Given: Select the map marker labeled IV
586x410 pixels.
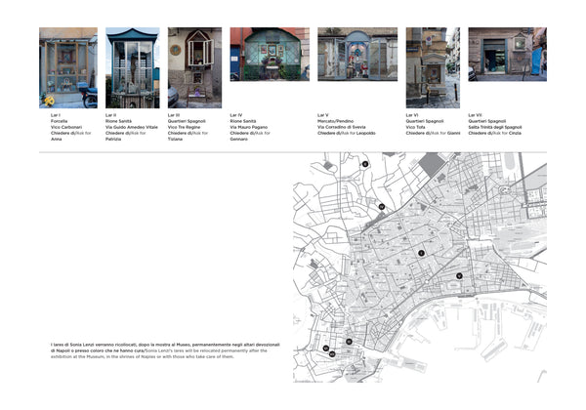Looking at the screenshot, I should tap(382, 207).
